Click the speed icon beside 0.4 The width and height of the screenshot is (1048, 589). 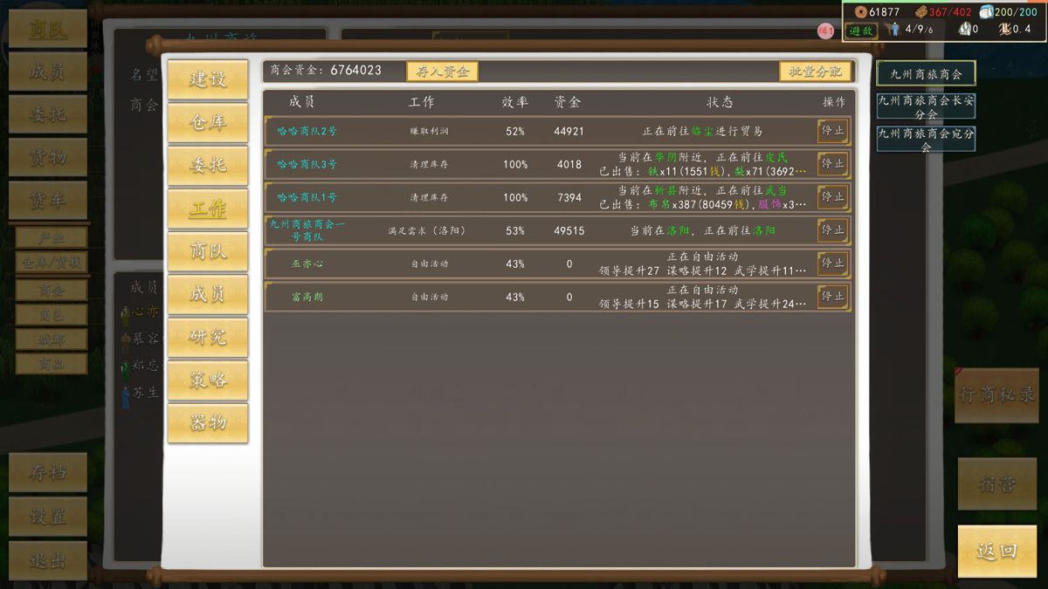tap(1004, 29)
